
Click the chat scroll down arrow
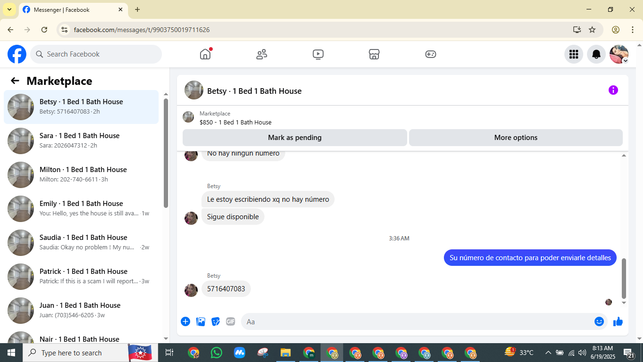point(624,303)
